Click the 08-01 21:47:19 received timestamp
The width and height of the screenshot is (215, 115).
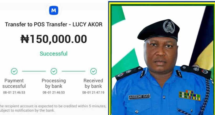[x=93, y=93]
